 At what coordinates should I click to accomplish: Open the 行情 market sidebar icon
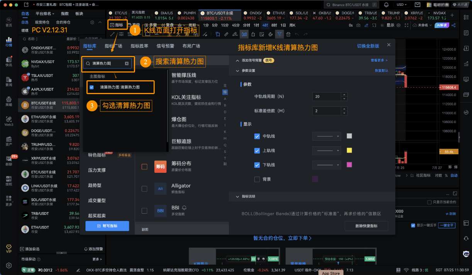click(8, 42)
